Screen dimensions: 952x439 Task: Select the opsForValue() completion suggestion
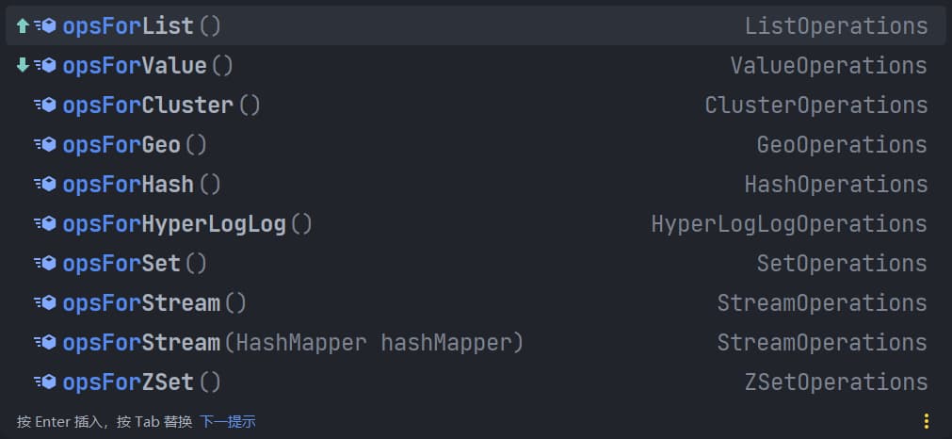476,66
